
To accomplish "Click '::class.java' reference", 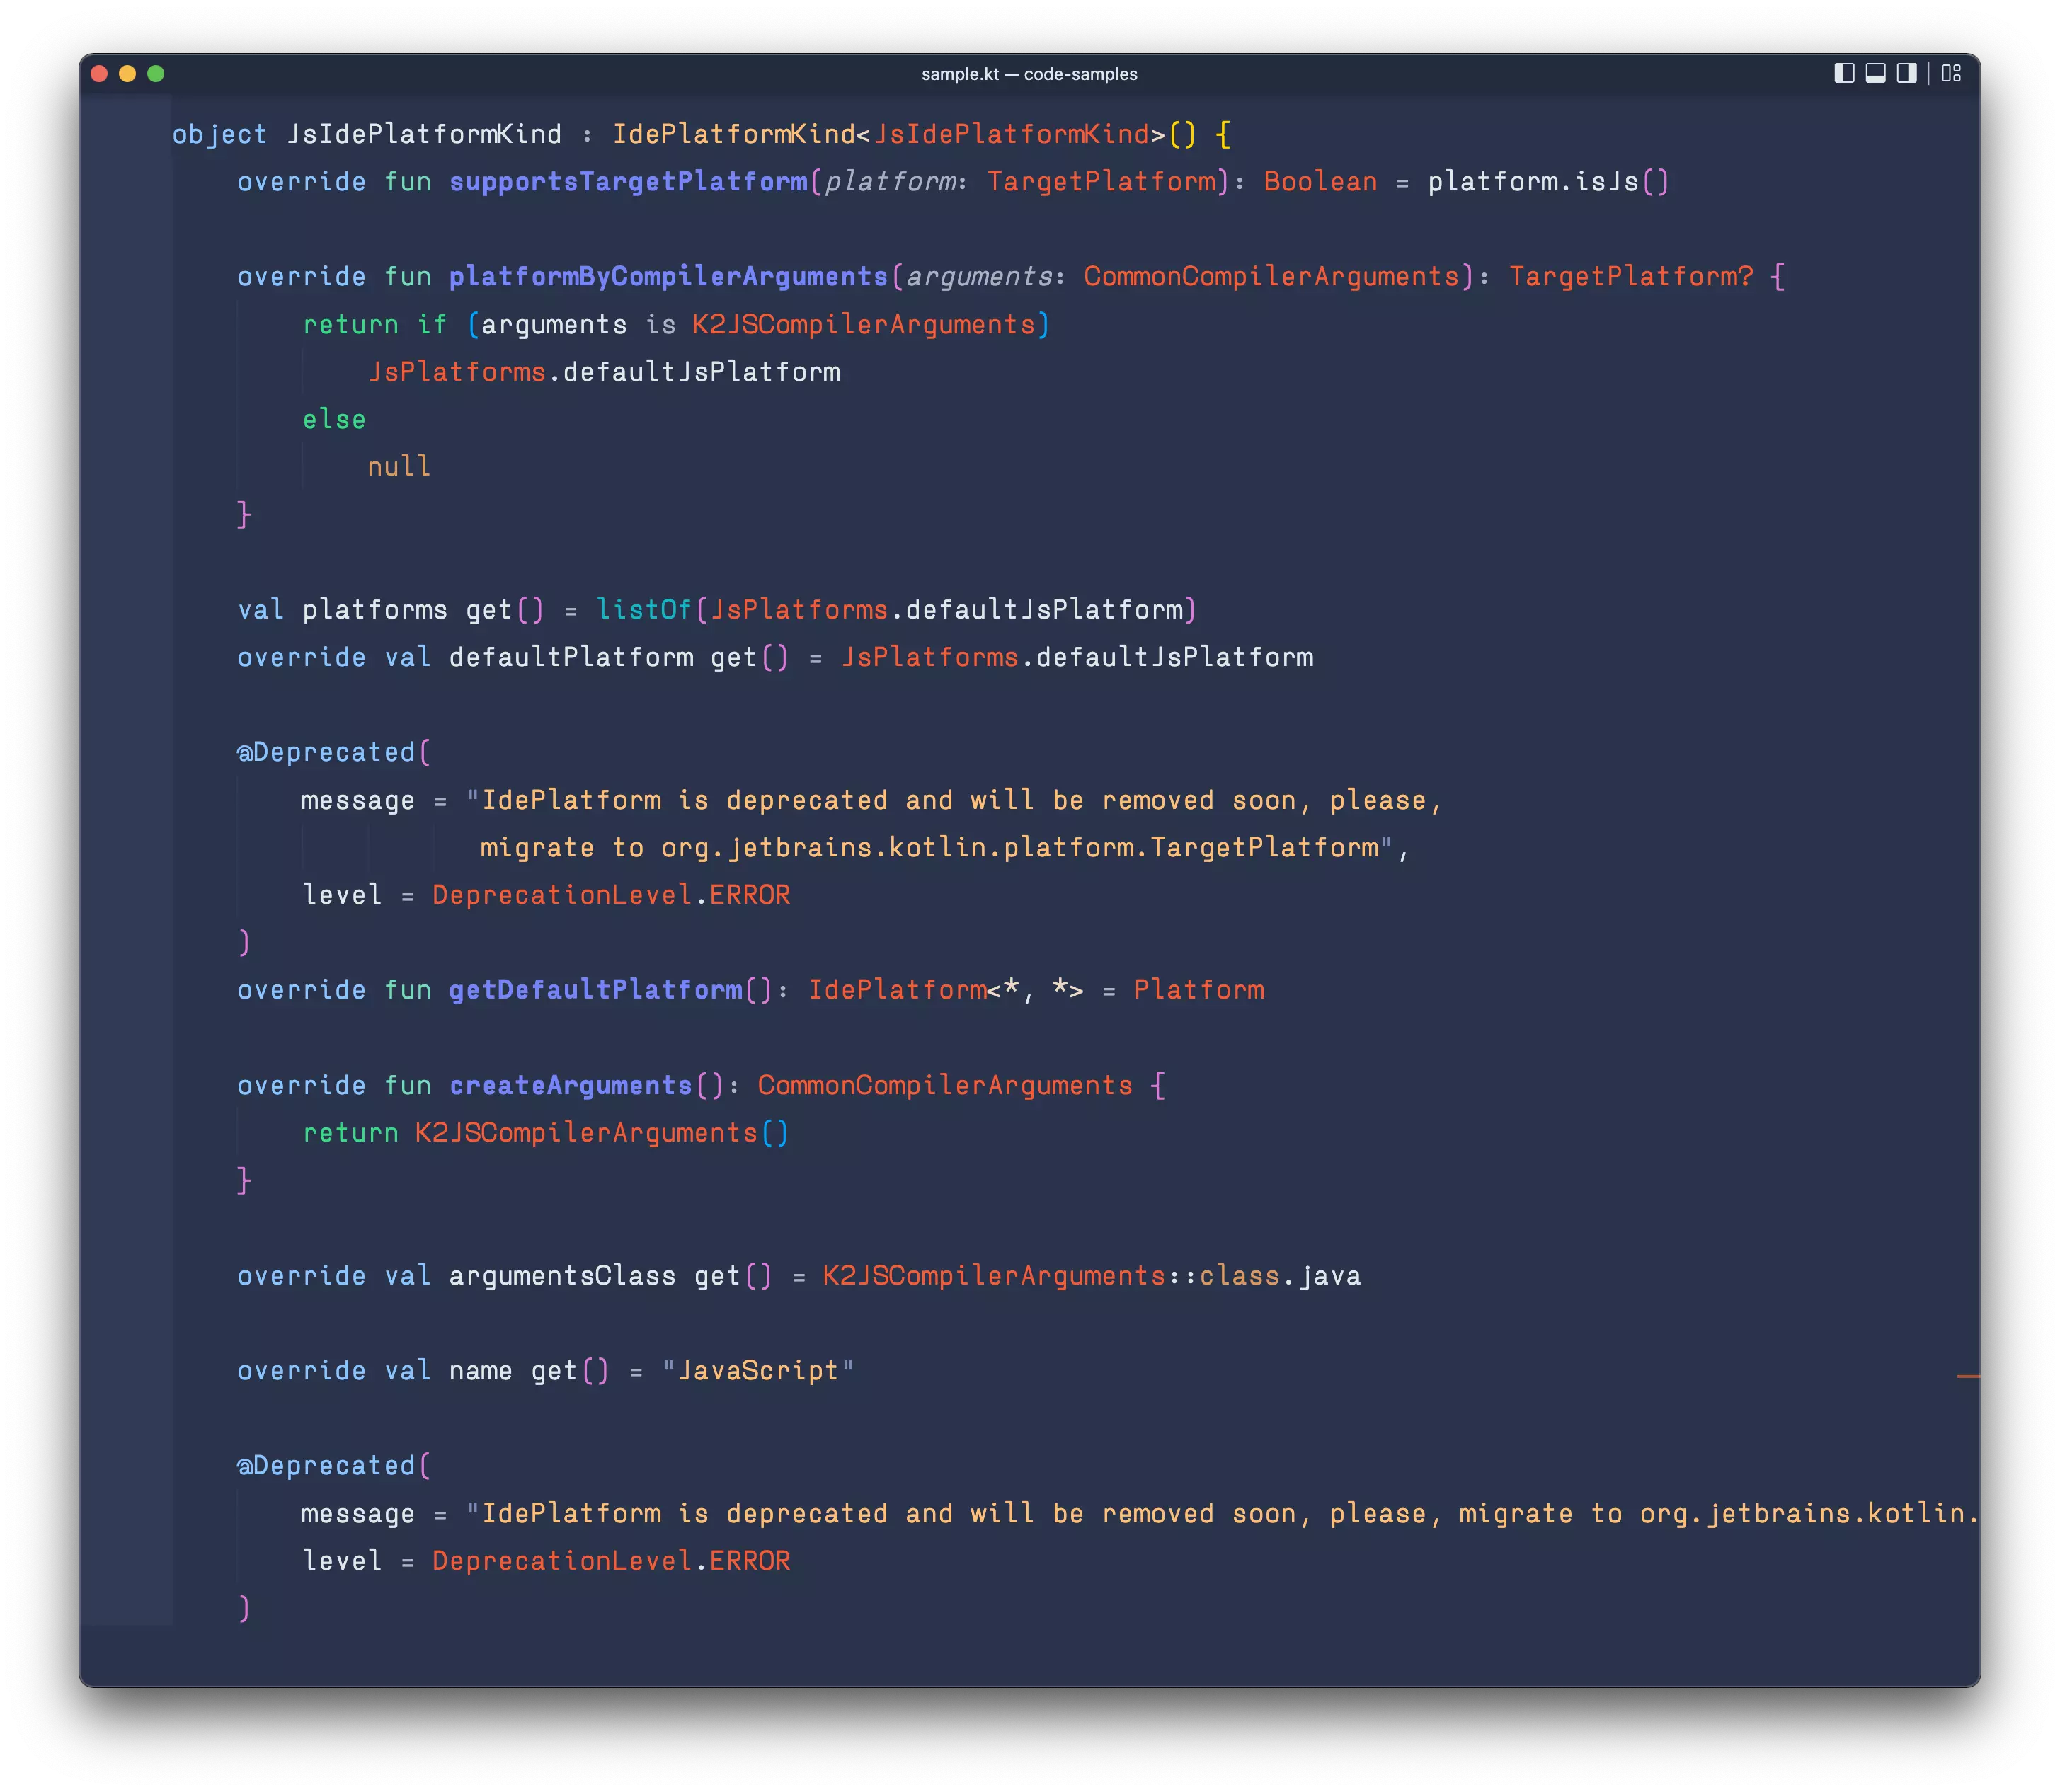I will [1264, 1275].
